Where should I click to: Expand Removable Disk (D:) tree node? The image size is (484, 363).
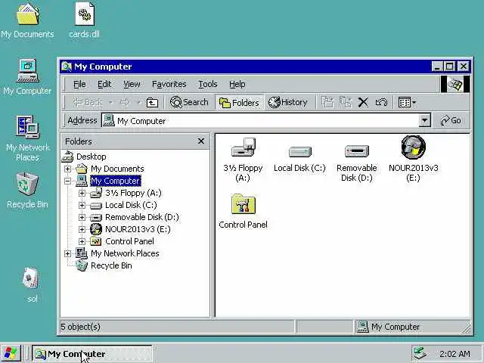tap(82, 217)
